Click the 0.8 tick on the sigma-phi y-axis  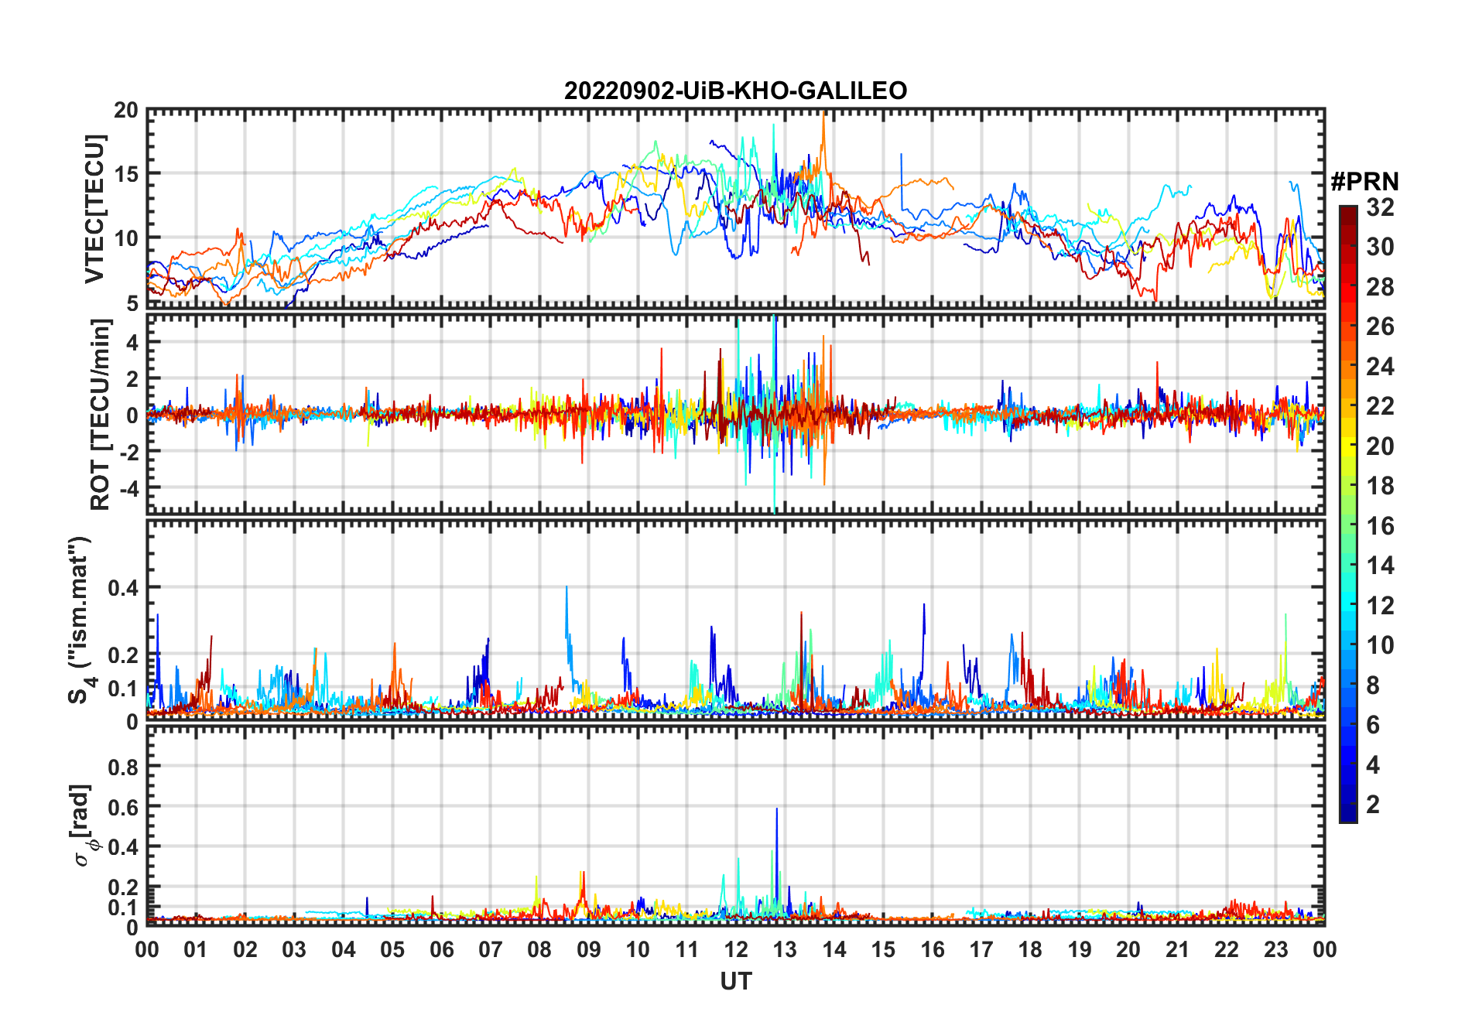pos(123,767)
